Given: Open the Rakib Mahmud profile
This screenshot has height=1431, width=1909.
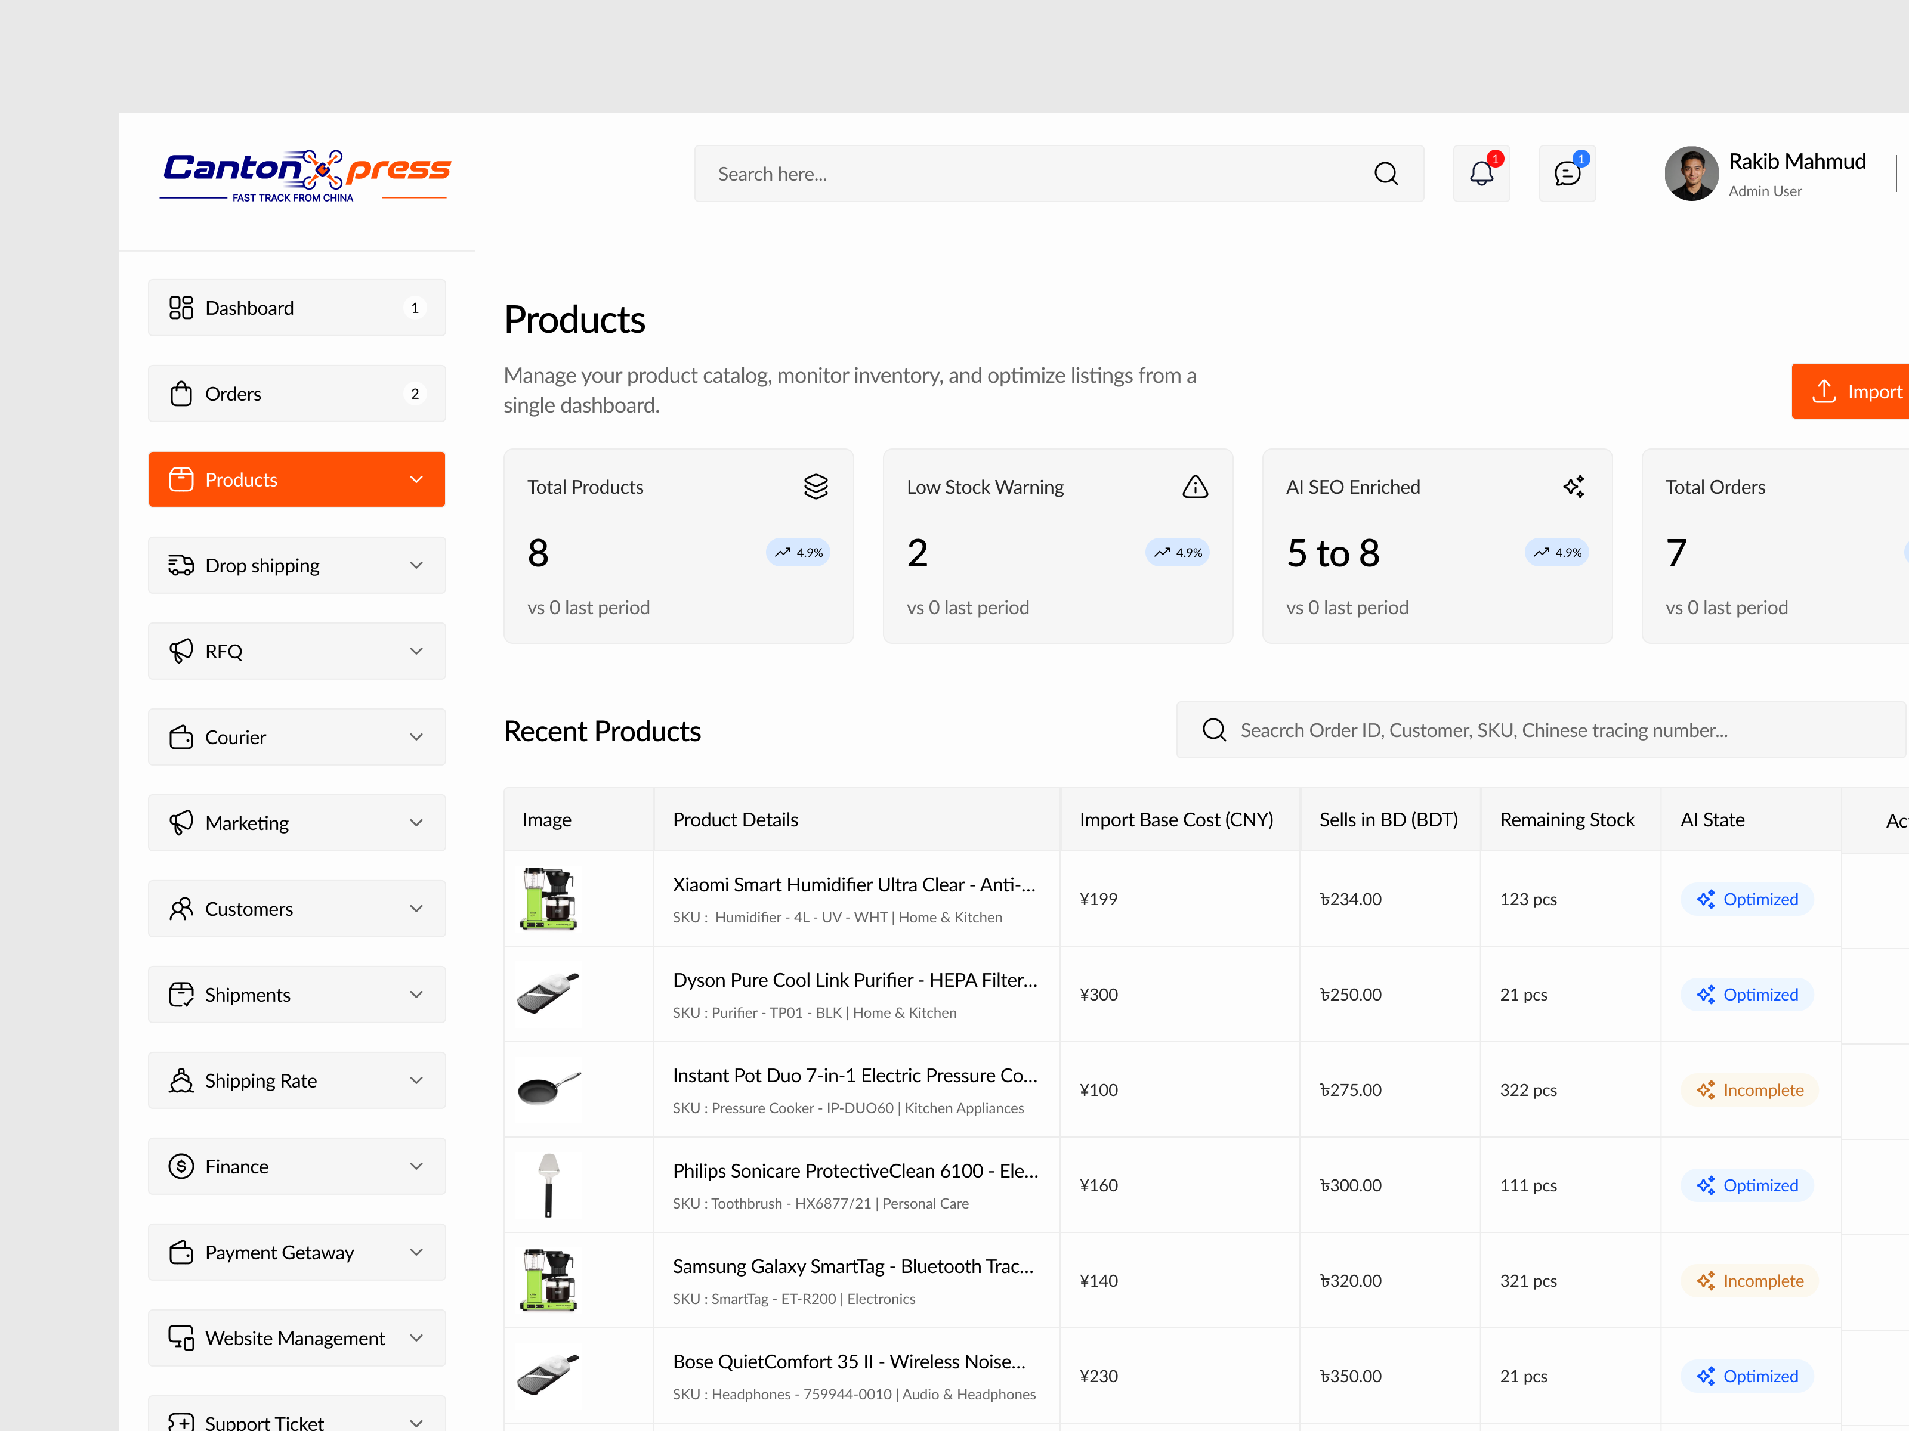Looking at the screenshot, I should pos(1765,174).
